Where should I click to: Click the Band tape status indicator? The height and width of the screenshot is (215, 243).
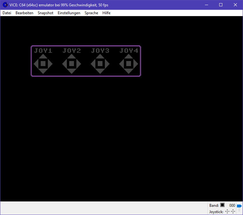click(x=222, y=205)
